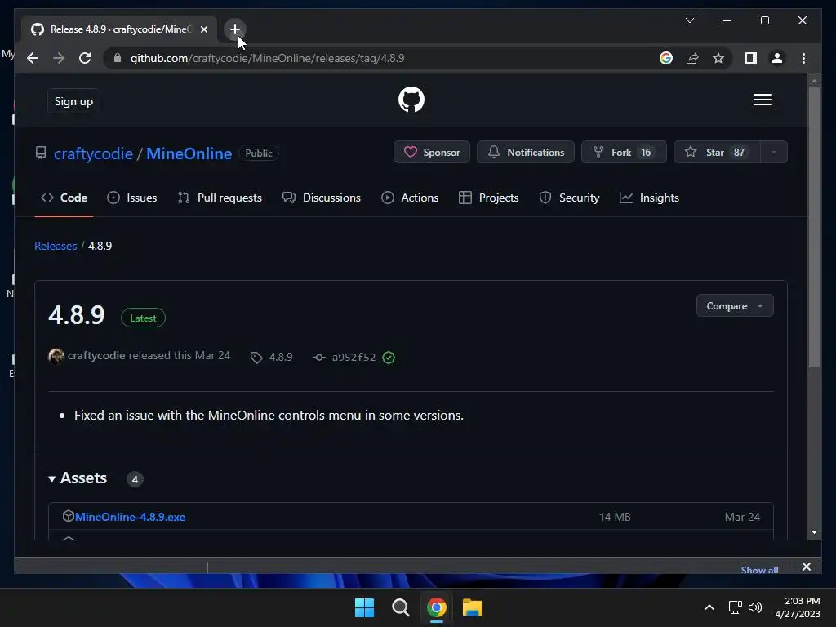
Task: Open commit a952f52
Action: (x=354, y=358)
